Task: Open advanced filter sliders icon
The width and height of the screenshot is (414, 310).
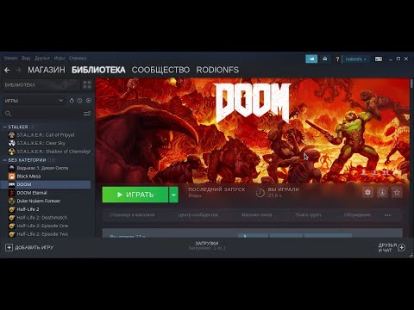Action: pos(87,114)
